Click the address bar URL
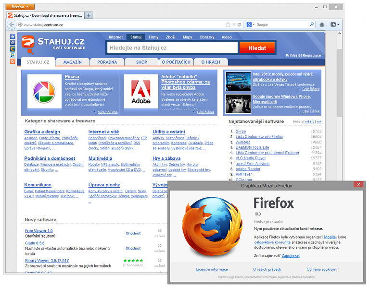The height and width of the screenshot is (288, 369). (43, 25)
